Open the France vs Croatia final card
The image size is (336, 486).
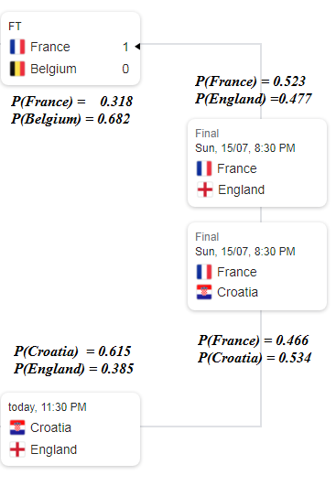click(x=257, y=266)
